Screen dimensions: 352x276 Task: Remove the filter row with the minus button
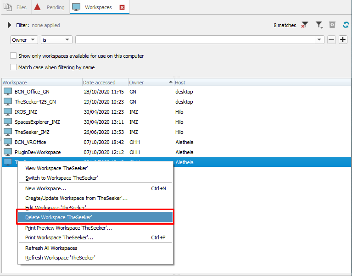[331, 40]
